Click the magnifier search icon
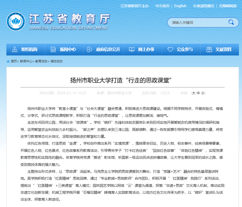The height and width of the screenshot is (207, 242). [x=231, y=22]
